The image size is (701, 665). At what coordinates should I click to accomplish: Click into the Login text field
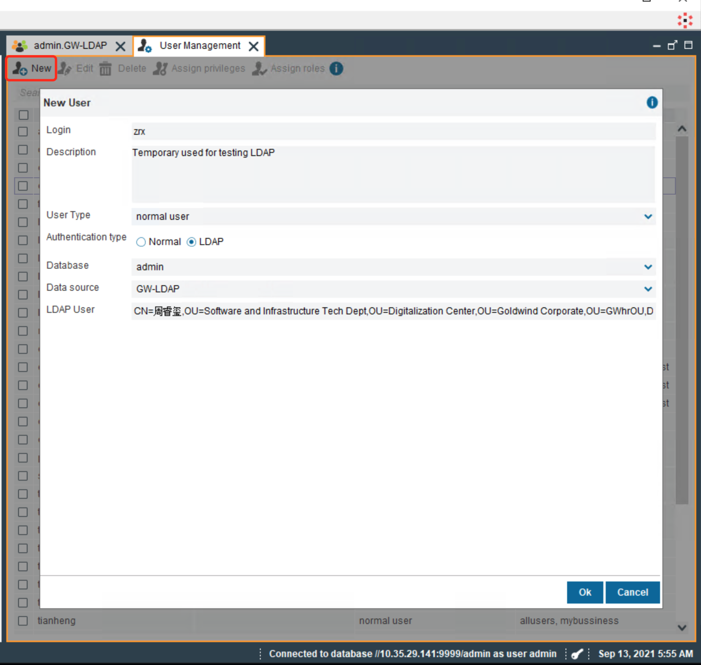[x=393, y=132]
